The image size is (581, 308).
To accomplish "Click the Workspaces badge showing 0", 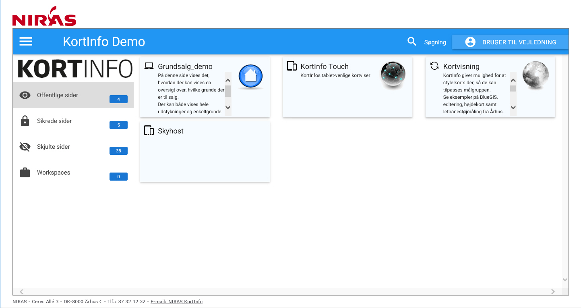I will point(118,177).
